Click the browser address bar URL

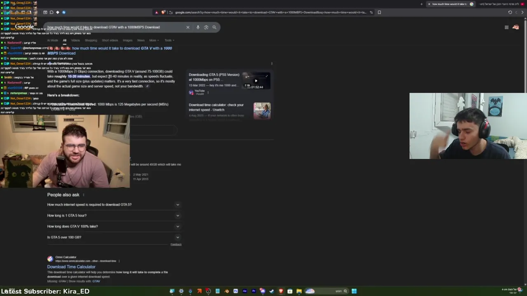pos(270,12)
